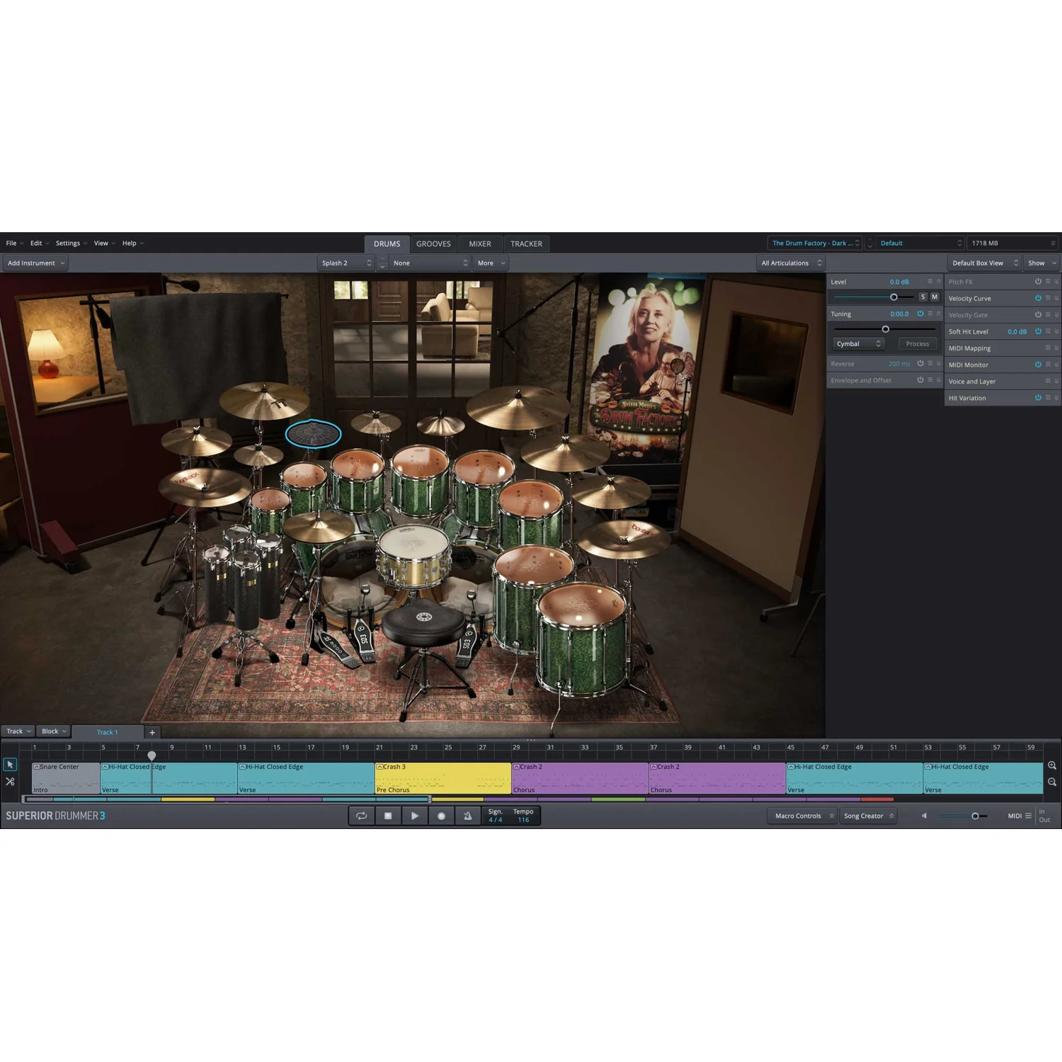Switch to the TRACKER tab

click(x=527, y=244)
